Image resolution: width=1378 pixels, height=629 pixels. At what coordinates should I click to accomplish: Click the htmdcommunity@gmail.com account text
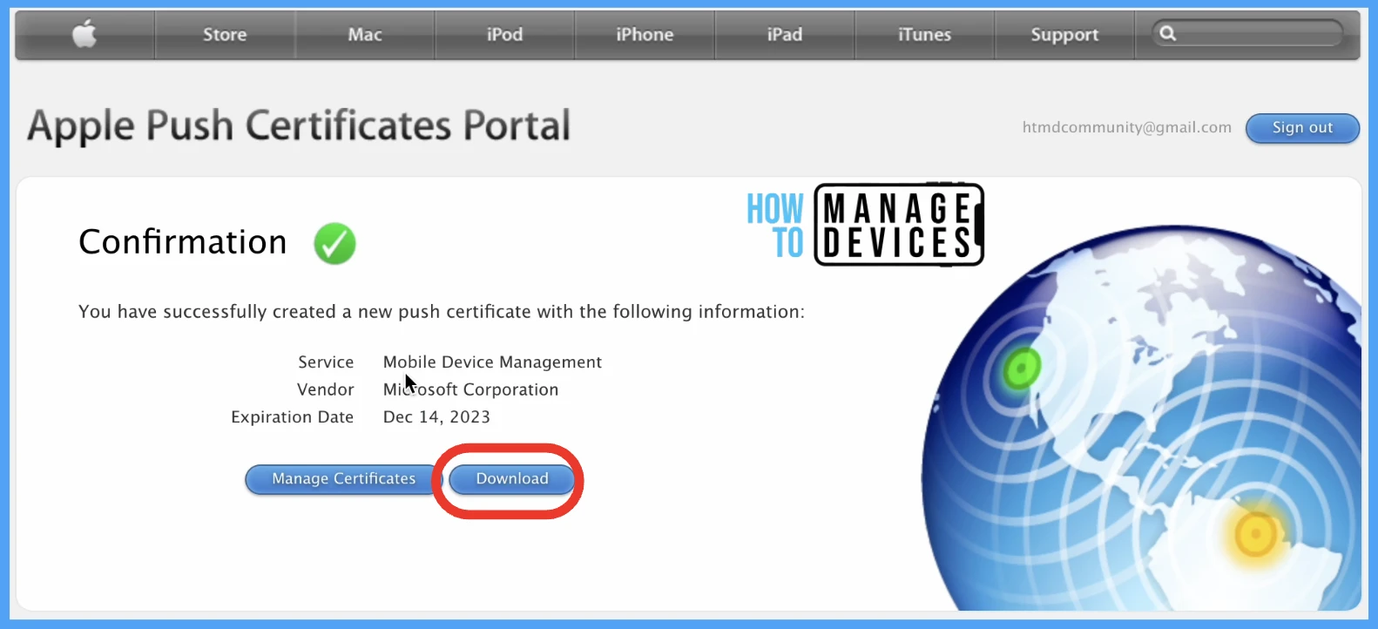point(1127,127)
